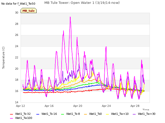Click the Apr 12 x-axis tick label
165x123 pixels.
[20, 106]
